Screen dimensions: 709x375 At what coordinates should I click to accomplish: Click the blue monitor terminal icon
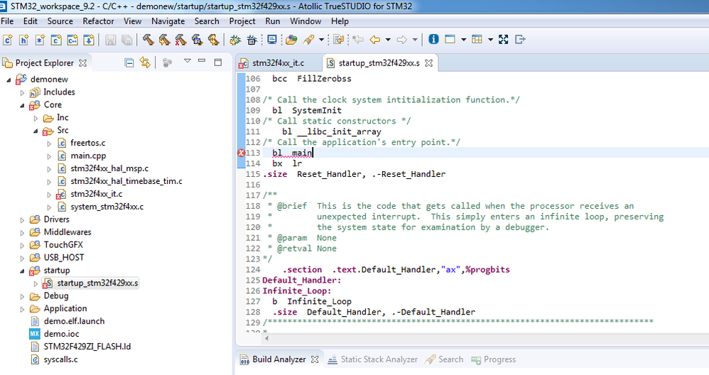(x=272, y=40)
